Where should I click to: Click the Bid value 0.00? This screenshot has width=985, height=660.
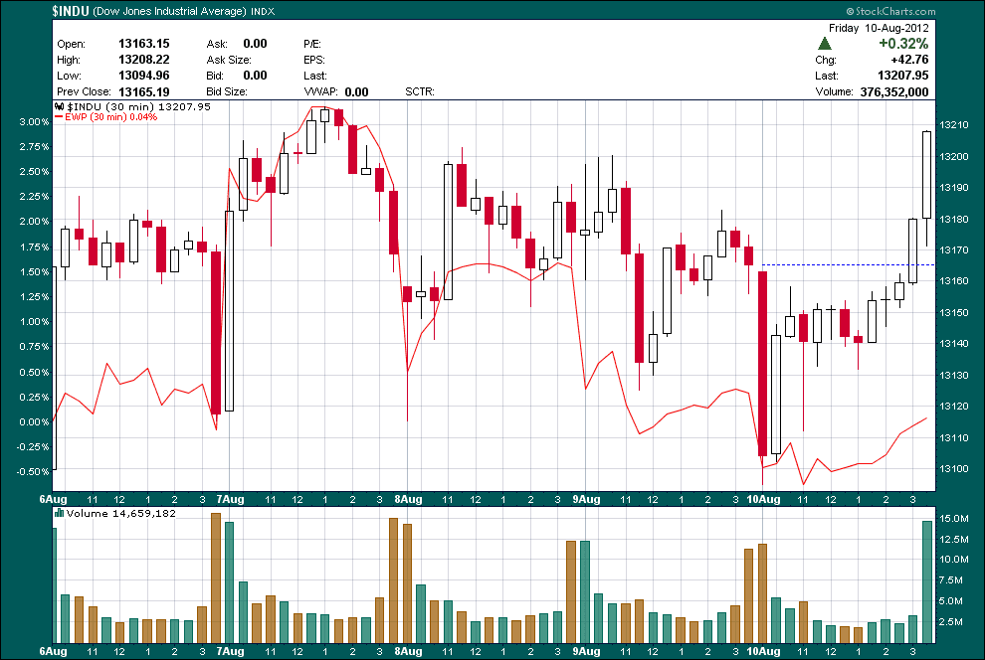click(255, 76)
